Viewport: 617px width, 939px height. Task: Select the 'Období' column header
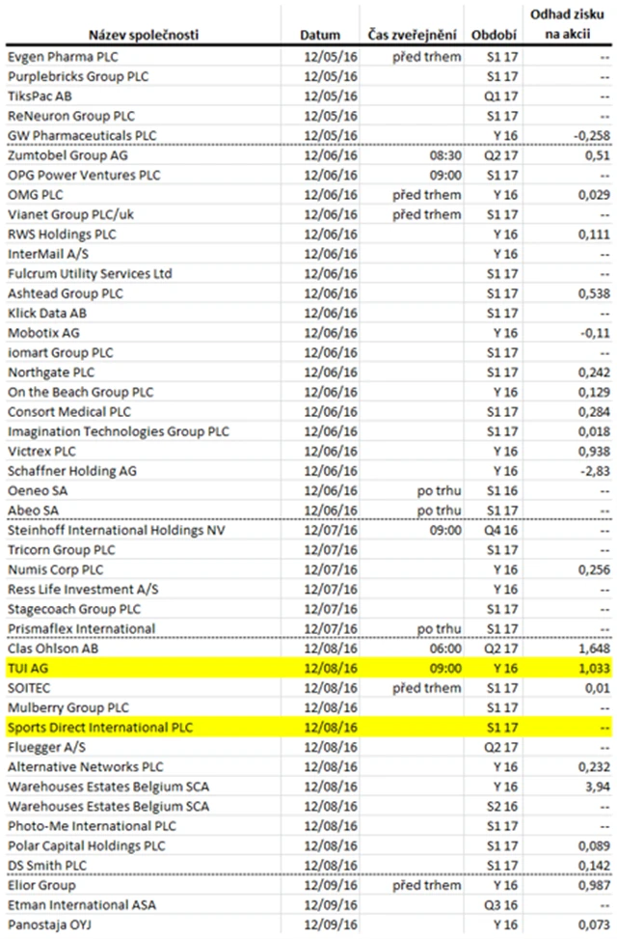pos(493,35)
